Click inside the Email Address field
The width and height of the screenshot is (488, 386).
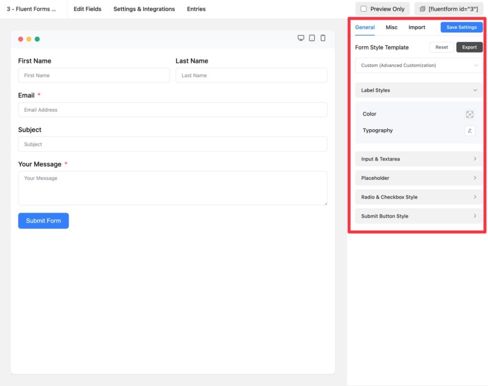point(173,110)
